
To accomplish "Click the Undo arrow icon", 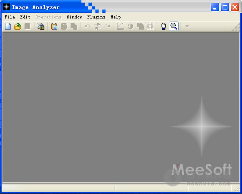I will 87,26.
